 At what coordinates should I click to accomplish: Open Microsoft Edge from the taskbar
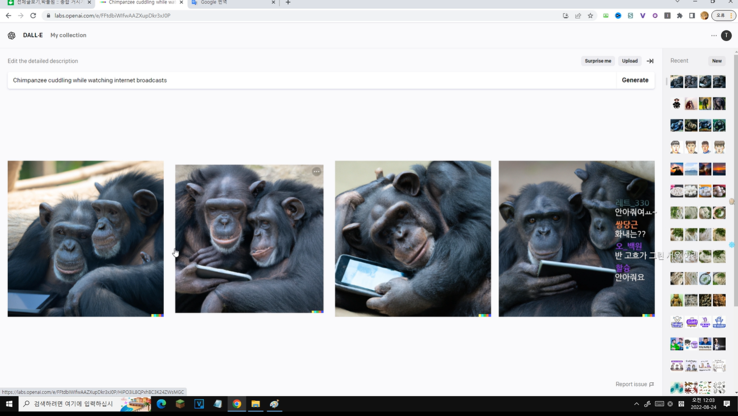(x=161, y=404)
